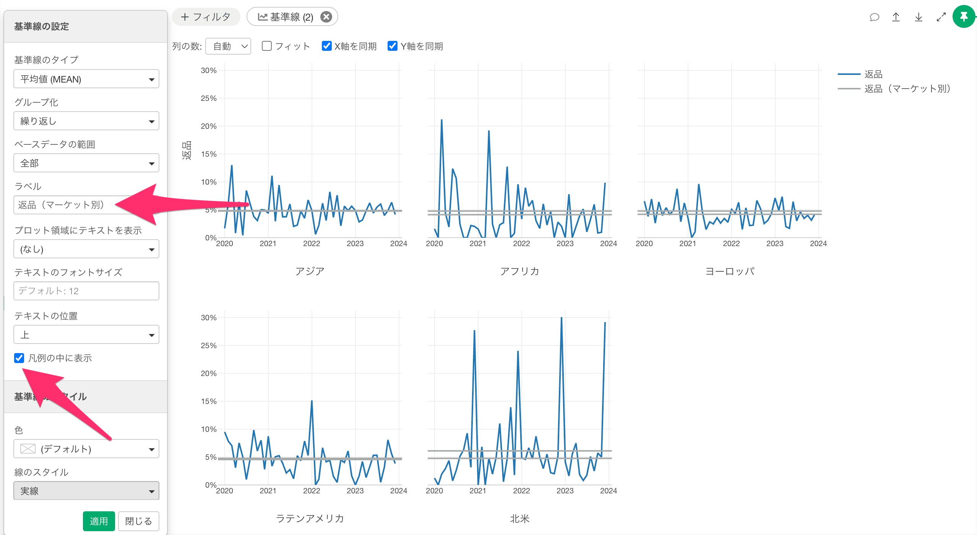Click the green pin button
The height and width of the screenshot is (535, 977).
pos(964,17)
